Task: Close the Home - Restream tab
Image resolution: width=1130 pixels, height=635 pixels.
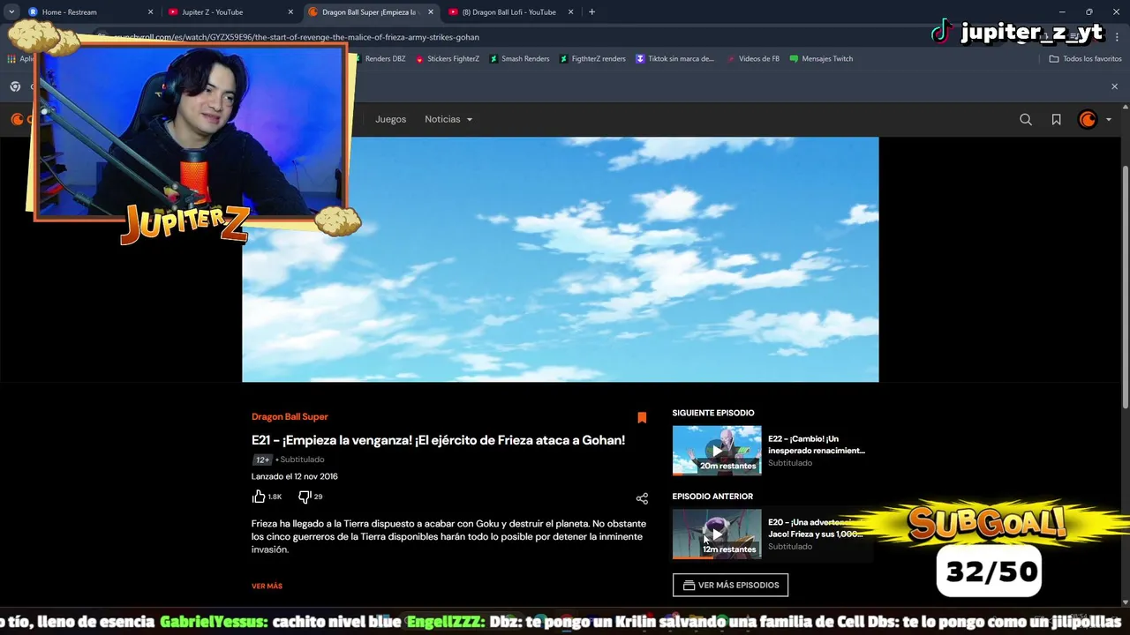Action: click(150, 12)
